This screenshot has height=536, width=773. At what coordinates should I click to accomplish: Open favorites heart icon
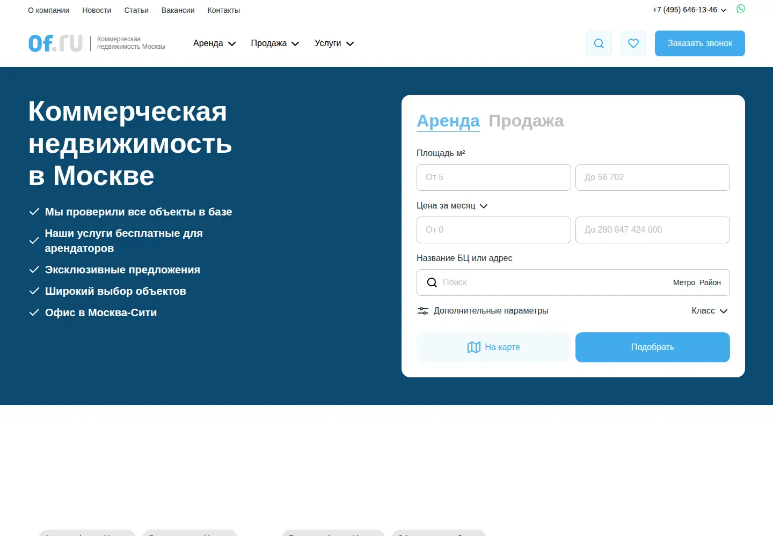point(633,43)
